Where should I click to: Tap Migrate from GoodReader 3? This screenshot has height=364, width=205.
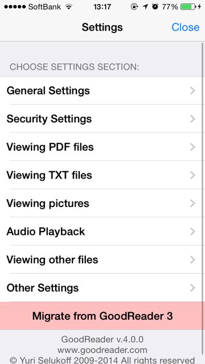(x=102, y=316)
